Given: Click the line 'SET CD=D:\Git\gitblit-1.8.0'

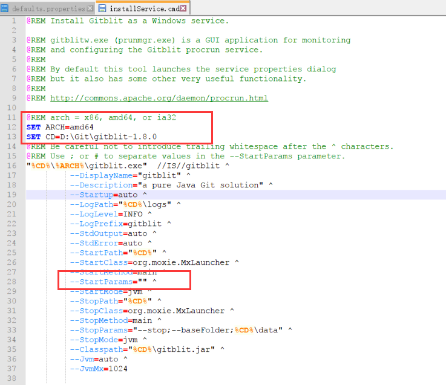Looking at the screenshot, I should (91, 137).
